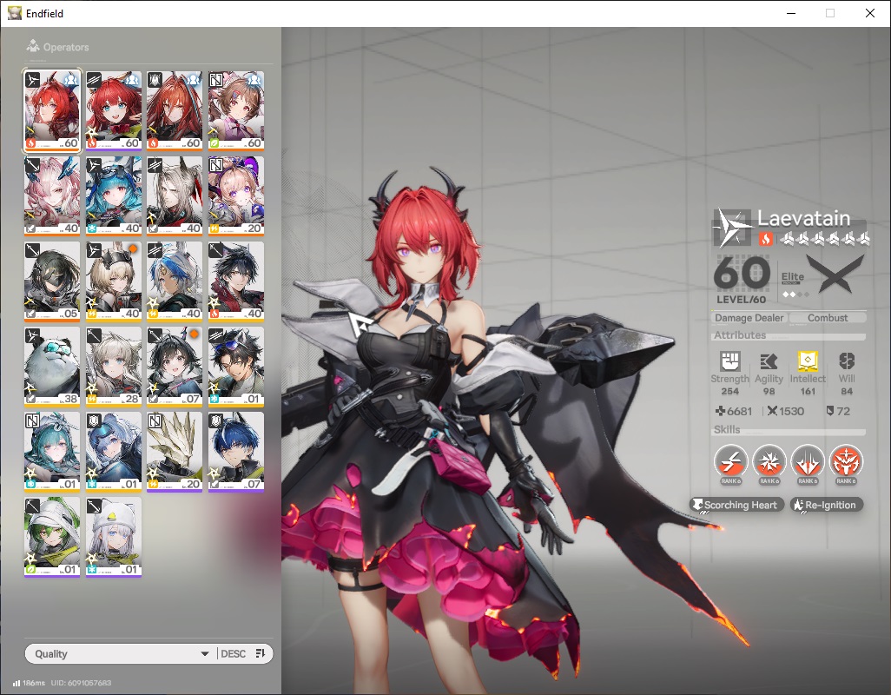Click the Operators header icon
Viewport: 891px width, 695px height.
pyautogui.click(x=33, y=46)
